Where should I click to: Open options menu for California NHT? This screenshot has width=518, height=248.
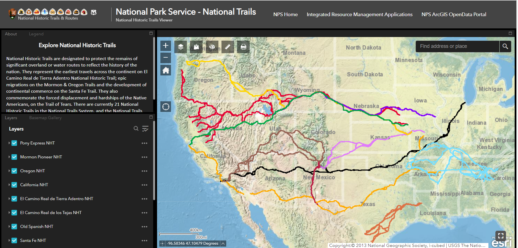tap(144, 185)
